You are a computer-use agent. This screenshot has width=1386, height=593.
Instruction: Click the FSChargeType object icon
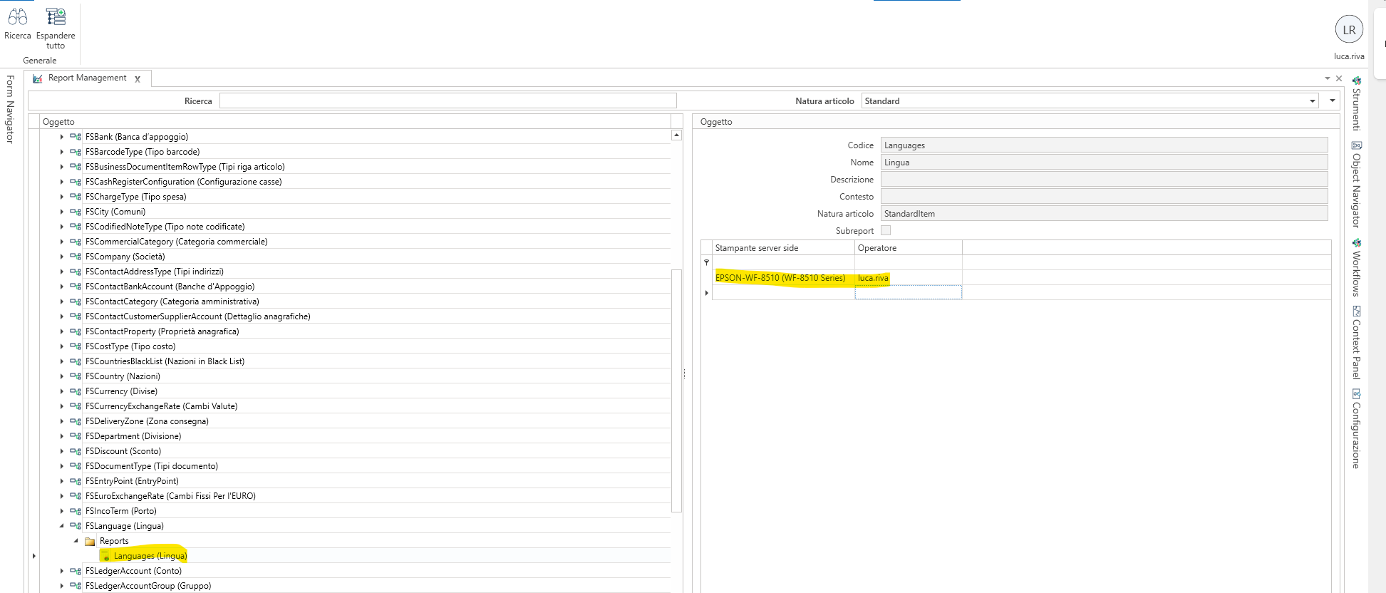tap(75, 197)
